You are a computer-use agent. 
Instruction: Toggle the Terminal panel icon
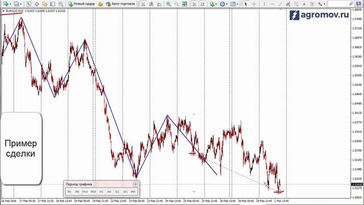[53, 4]
